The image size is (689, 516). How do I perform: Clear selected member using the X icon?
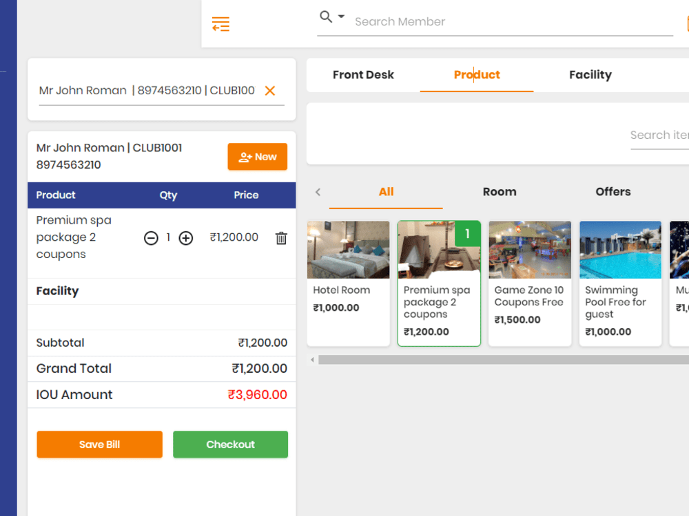269,90
